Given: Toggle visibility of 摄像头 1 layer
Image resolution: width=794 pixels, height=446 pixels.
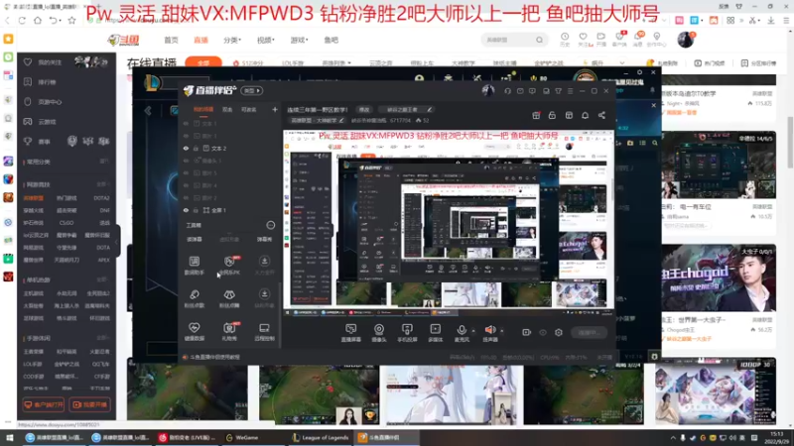Looking at the screenshot, I should pos(186,161).
